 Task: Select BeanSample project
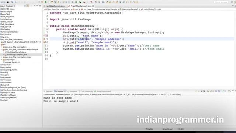pos(6,11)
